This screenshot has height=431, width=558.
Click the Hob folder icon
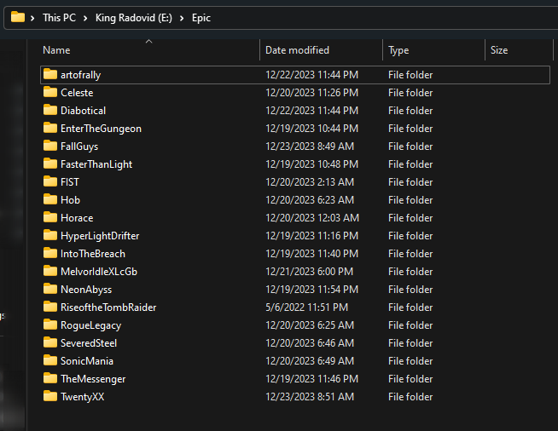pyautogui.click(x=50, y=199)
